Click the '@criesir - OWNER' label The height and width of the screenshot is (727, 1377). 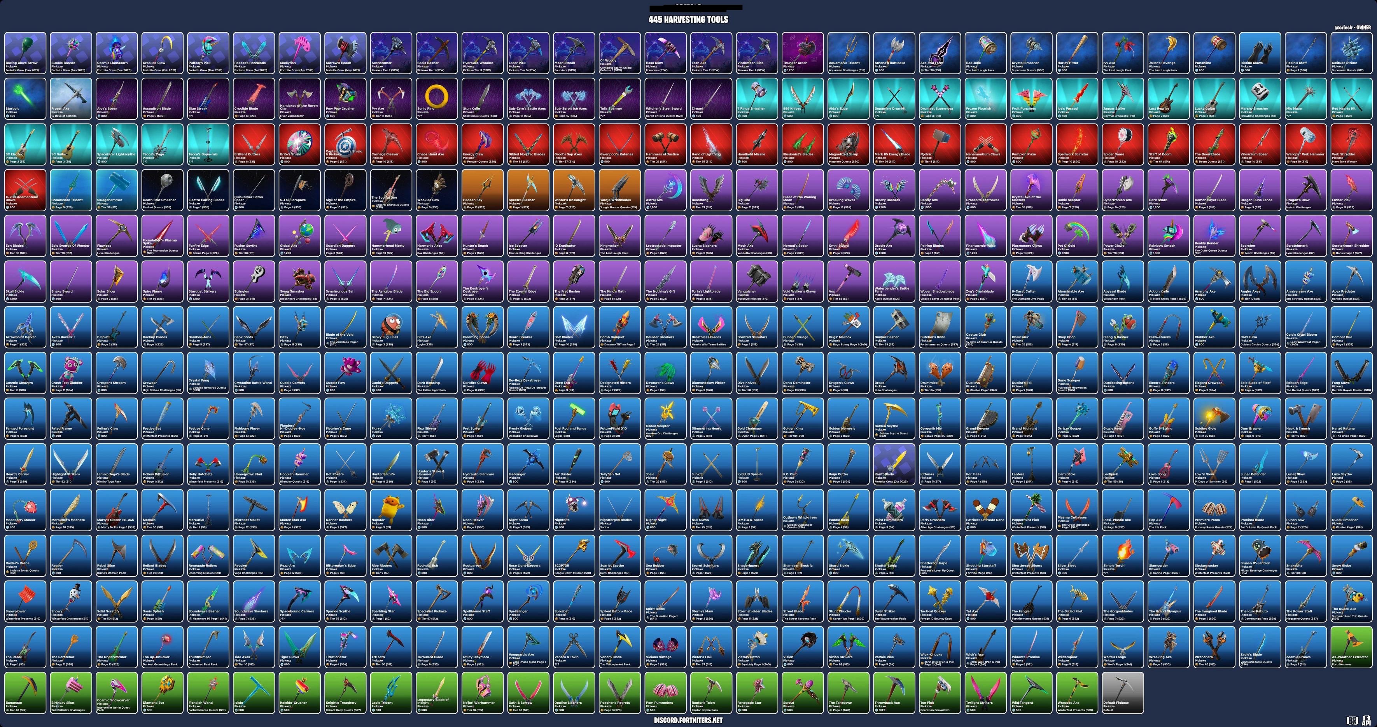pos(1353,27)
